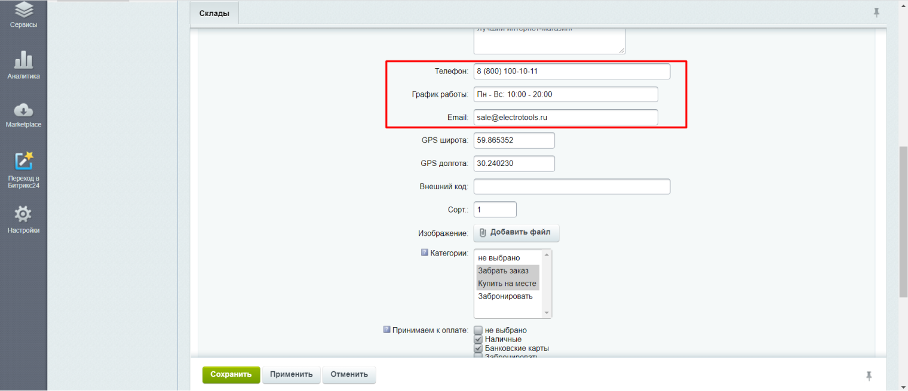Open the Аналитика sidebar icon
This screenshot has width=908, height=391.
(x=23, y=61)
